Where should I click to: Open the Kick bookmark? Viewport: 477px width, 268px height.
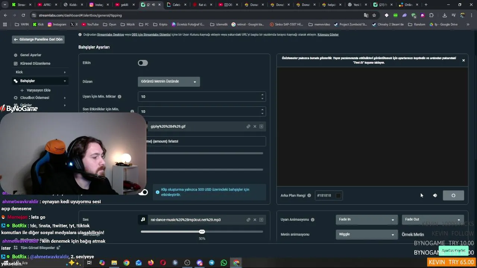click(38, 24)
